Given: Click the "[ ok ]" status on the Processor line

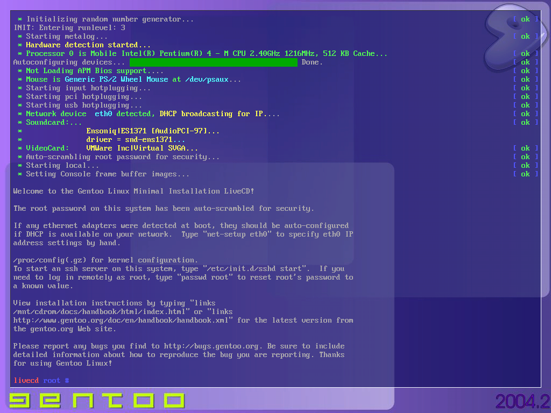Looking at the screenshot, I should coord(525,54).
